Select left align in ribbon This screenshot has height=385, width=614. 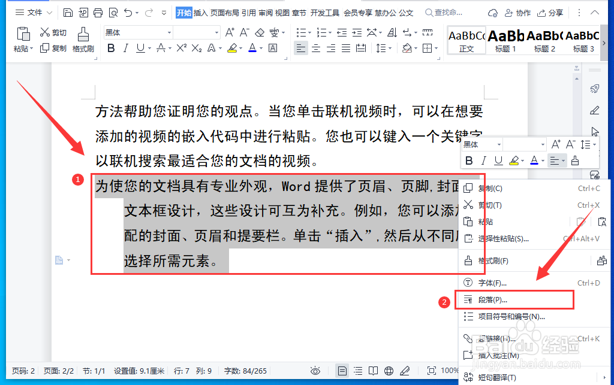301,48
